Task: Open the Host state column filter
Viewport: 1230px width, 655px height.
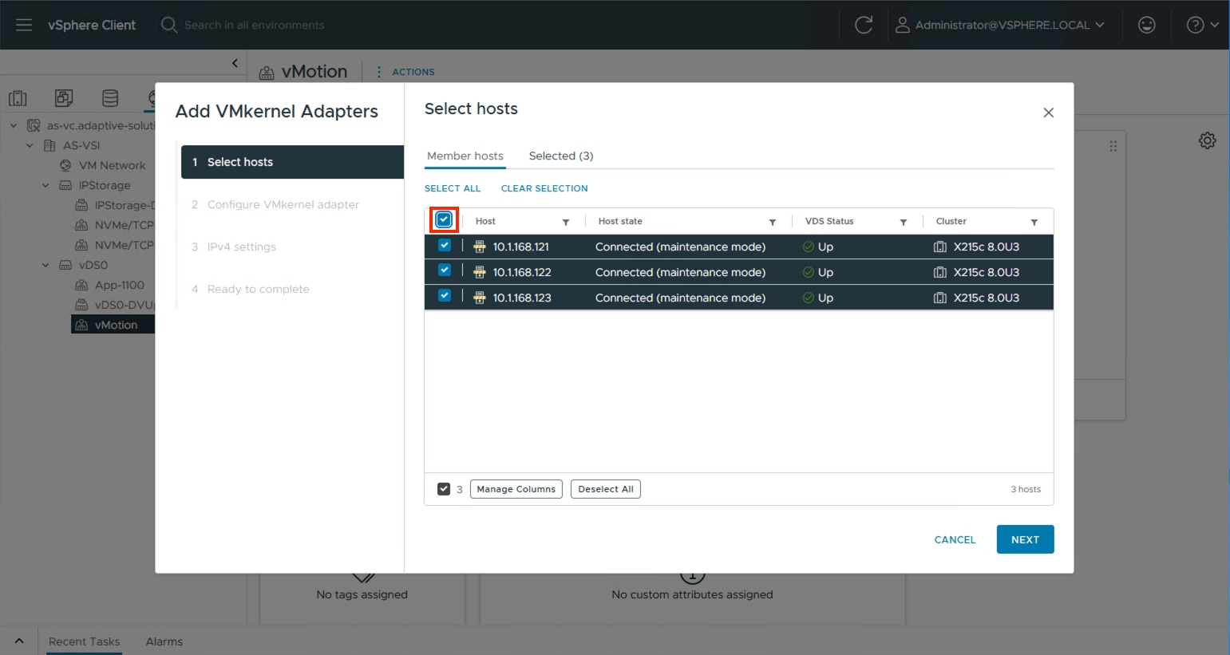Action: (772, 221)
